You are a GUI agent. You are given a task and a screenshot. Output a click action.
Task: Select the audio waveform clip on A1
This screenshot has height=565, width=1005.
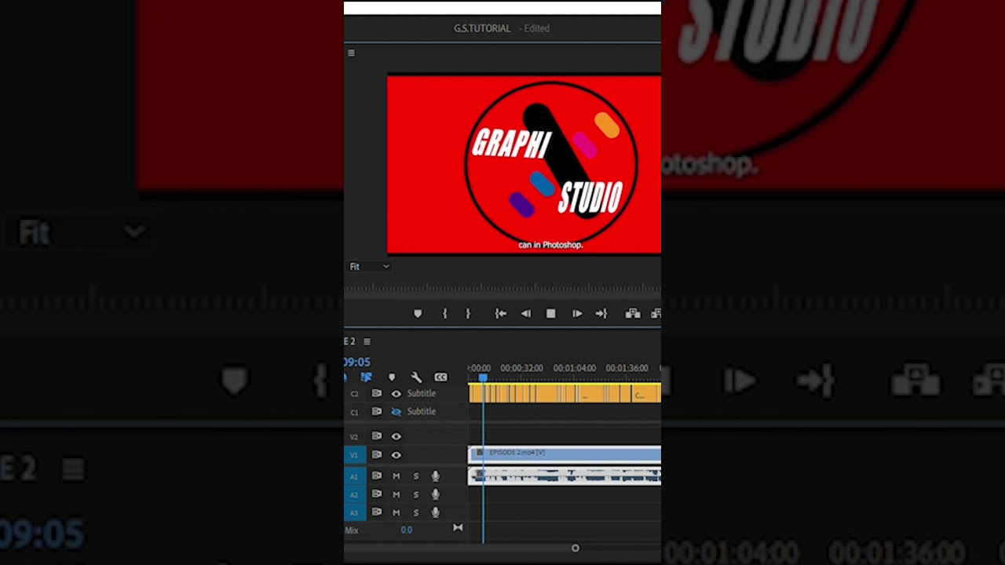coord(565,476)
